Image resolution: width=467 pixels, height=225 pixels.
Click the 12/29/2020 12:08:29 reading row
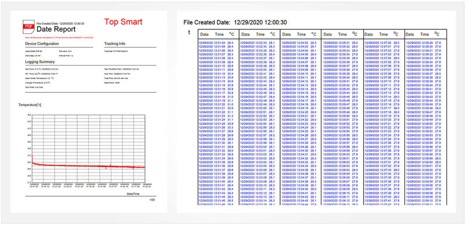click(424, 42)
